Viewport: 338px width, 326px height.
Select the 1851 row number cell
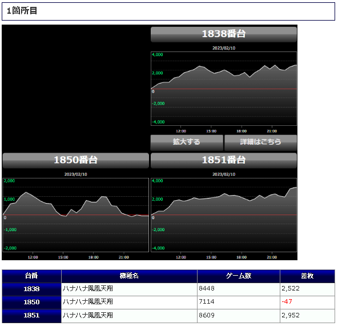(32, 316)
